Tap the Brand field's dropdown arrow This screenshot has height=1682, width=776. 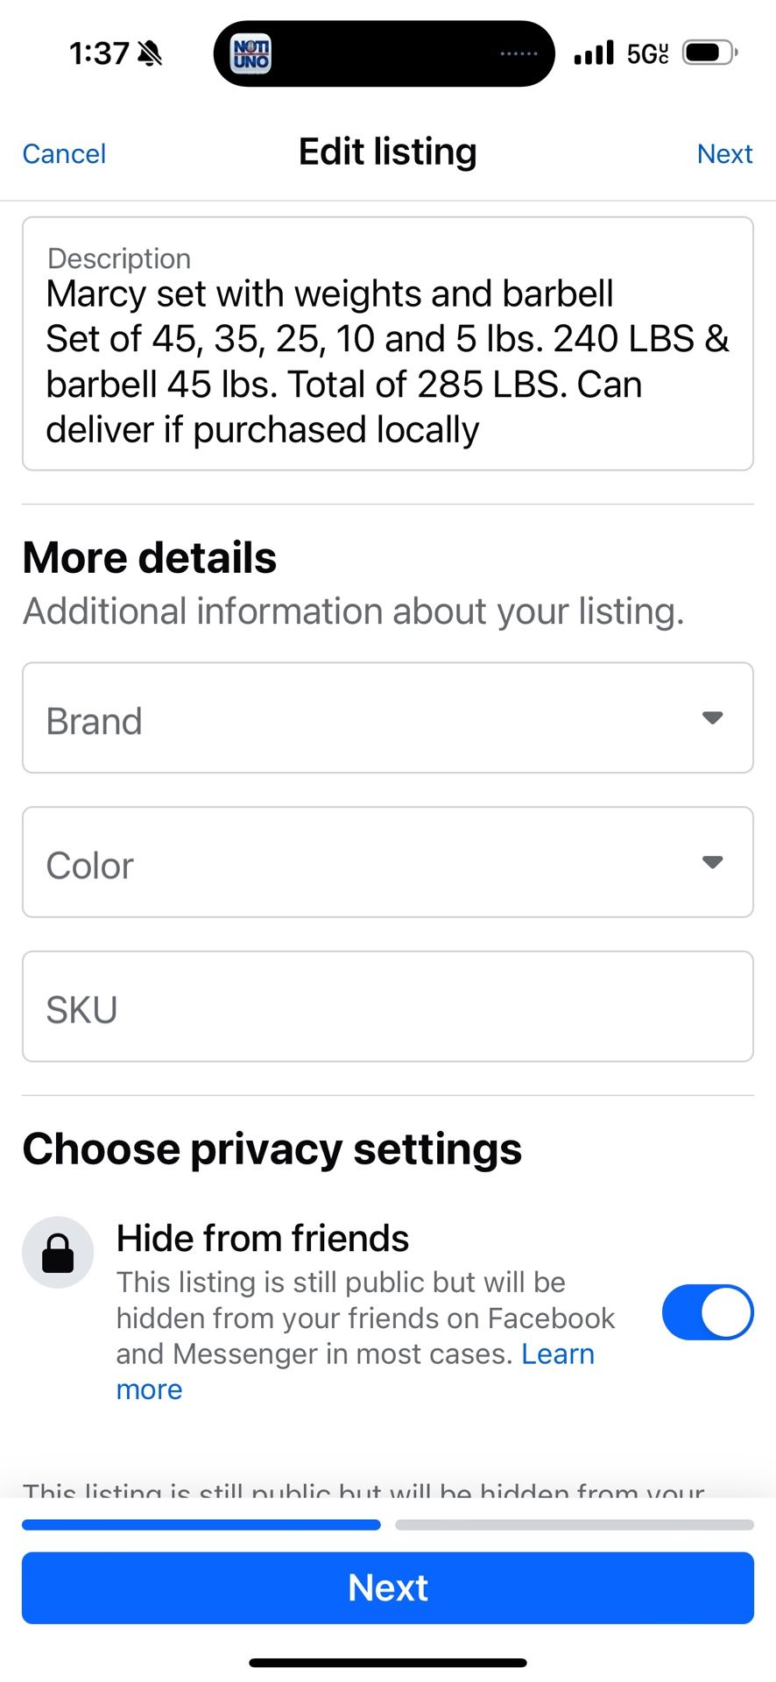pyautogui.click(x=713, y=717)
